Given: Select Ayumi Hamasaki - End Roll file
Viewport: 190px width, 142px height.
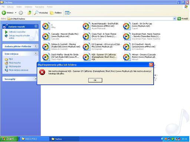Looking at the screenshot, I should pyautogui.click(x=101, y=26).
